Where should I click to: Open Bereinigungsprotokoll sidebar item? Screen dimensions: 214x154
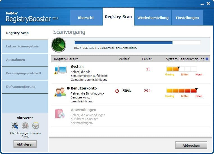[25, 73]
